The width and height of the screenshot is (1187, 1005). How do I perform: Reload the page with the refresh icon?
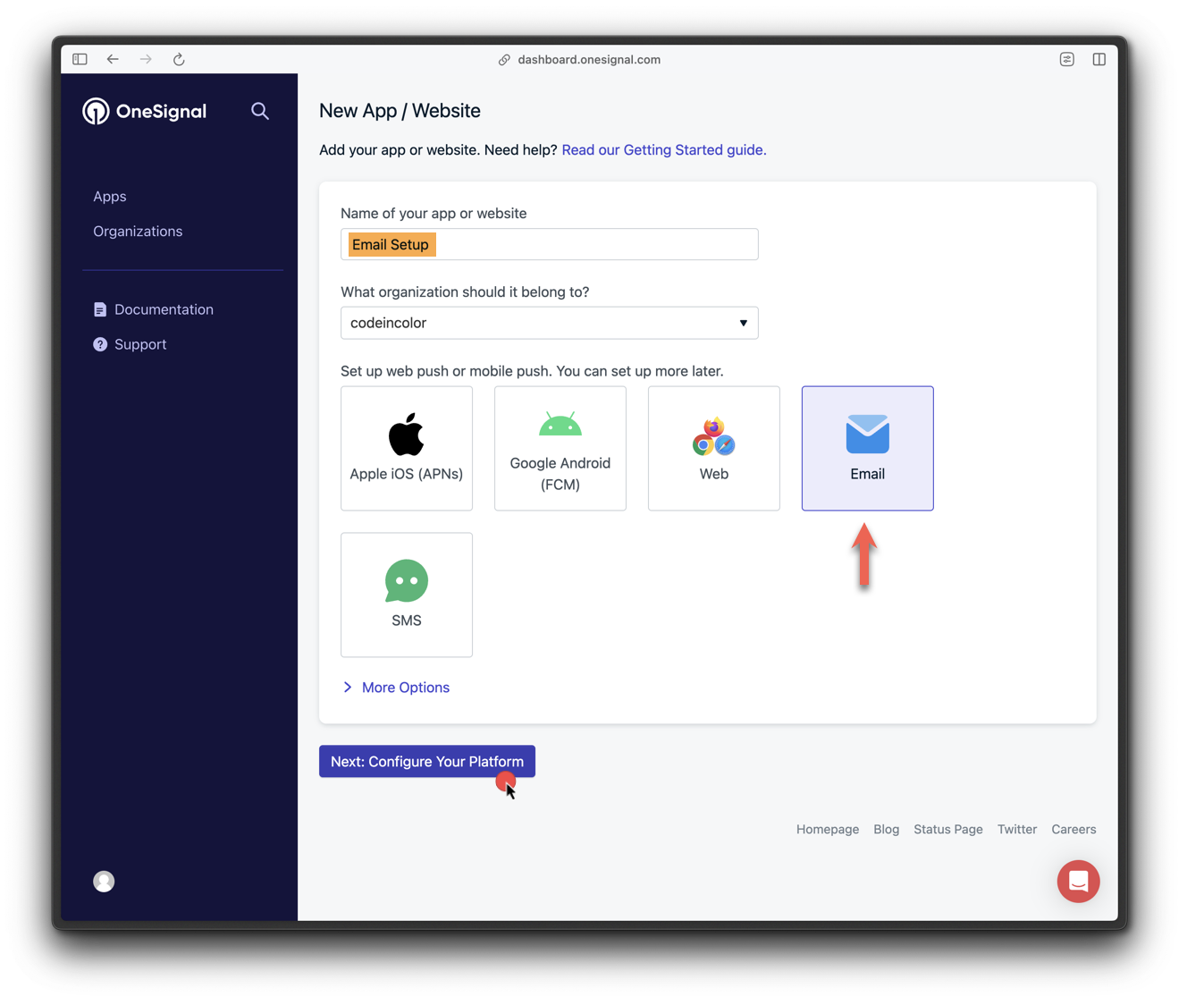pos(179,59)
